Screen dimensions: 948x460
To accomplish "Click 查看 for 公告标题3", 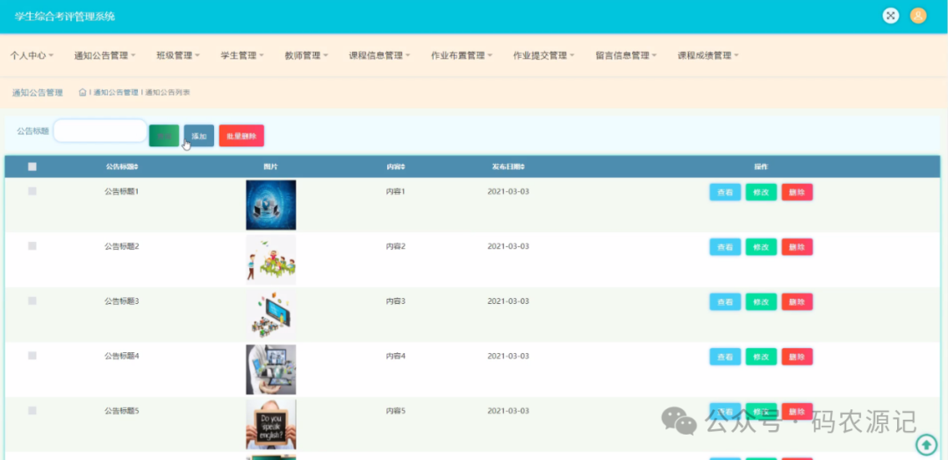I will click(x=725, y=301).
